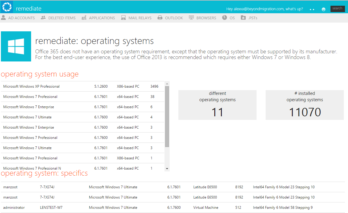Screen dimensions: 348x213
Task: Click the 512 memory value
Action: tap(238, 208)
